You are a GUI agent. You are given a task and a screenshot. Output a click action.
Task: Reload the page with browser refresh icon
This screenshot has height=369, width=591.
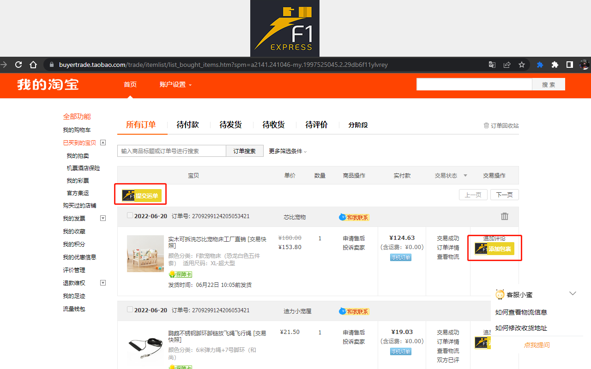click(18, 65)
